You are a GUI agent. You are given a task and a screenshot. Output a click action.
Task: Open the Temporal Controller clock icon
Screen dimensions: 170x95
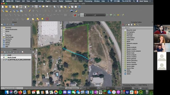[76, 7]
